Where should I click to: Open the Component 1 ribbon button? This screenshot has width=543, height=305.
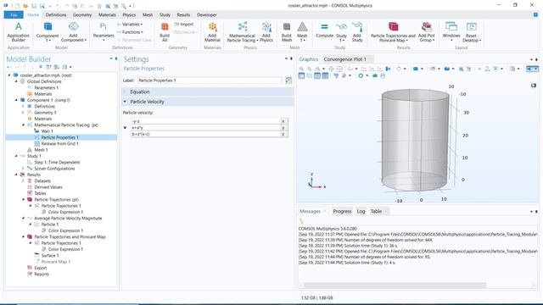click(x=48, y=32)
